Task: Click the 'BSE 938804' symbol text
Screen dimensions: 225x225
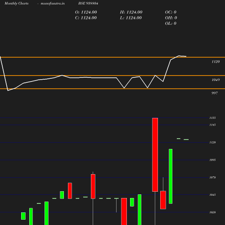Action: (x=88, y=3)
